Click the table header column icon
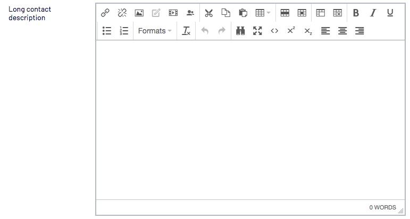 pos(320,13)
